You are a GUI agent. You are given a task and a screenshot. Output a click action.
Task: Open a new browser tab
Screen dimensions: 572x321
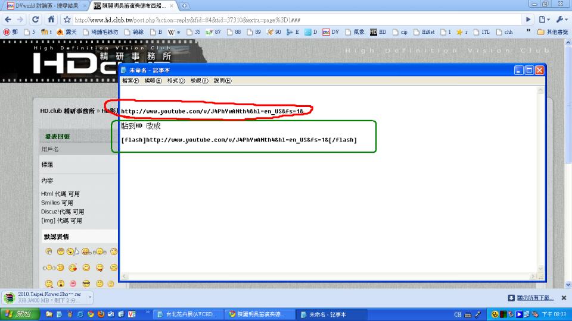click(185, 6)
